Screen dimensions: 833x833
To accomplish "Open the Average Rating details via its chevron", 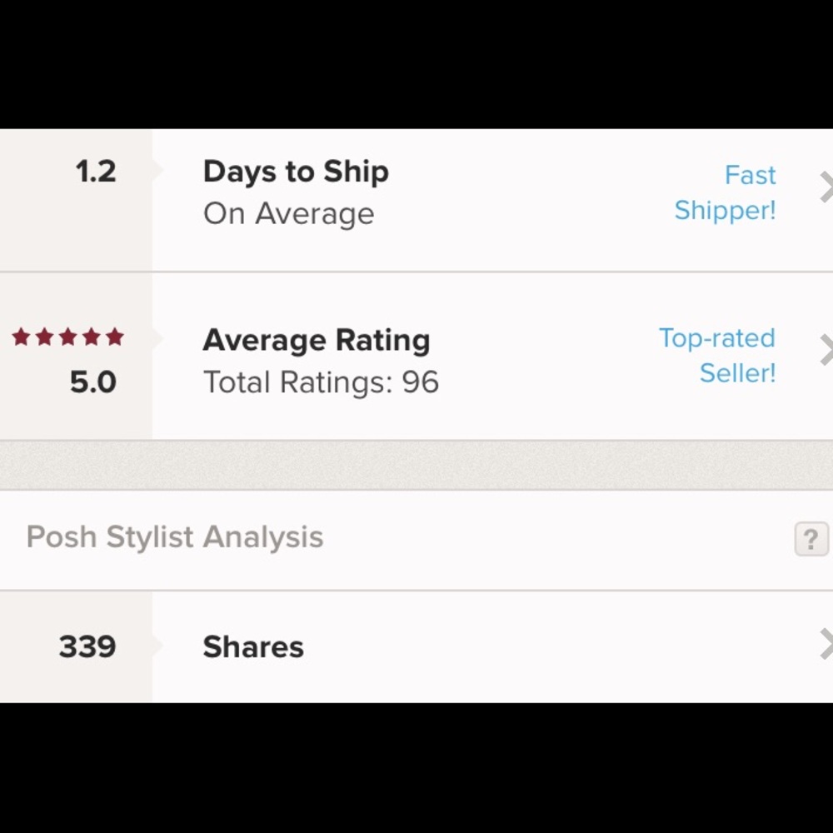I will coord(826,348).
